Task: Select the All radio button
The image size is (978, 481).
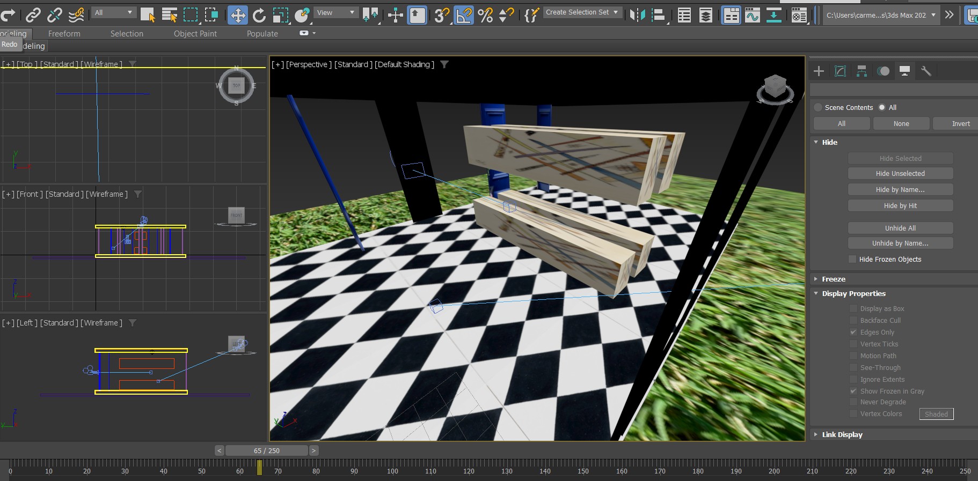Action: point(882,108)
